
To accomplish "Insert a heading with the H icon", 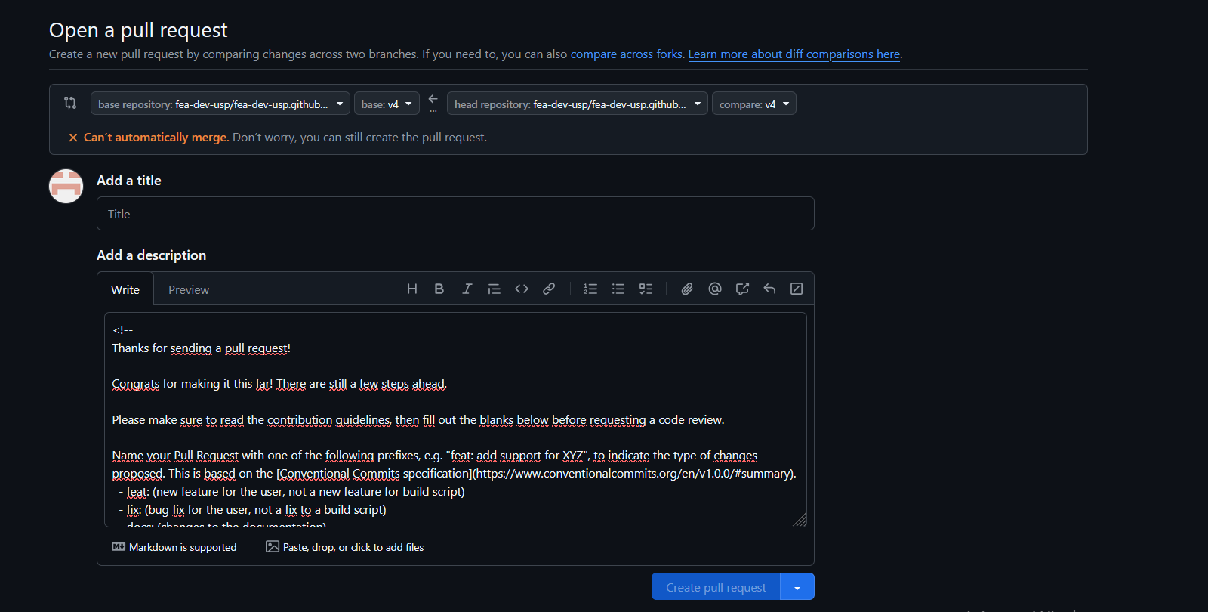I will [412, 289].
